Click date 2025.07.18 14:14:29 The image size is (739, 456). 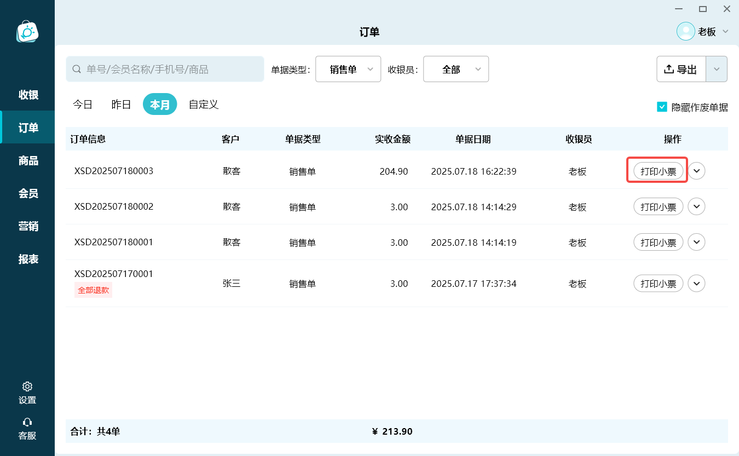pos(474,207)
